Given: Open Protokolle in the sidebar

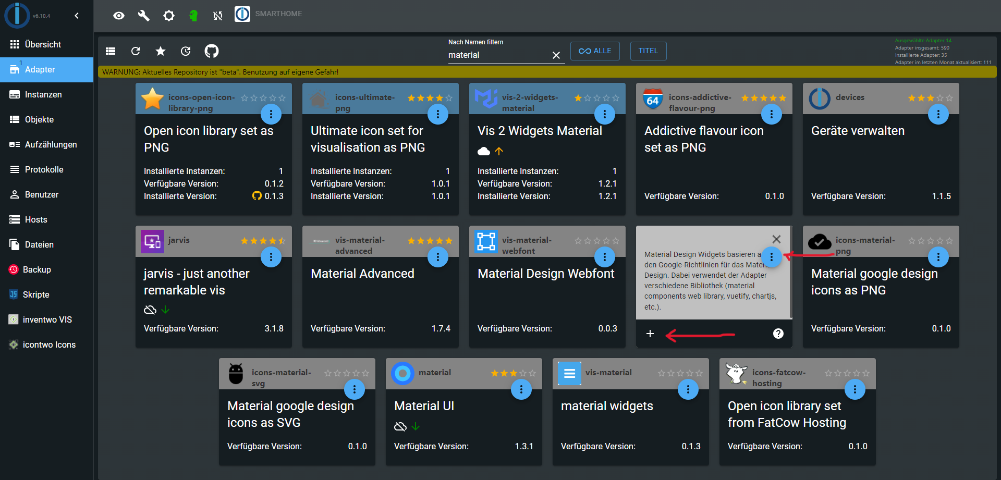Looking at the screenshot, I should click(x=47, y=169).
